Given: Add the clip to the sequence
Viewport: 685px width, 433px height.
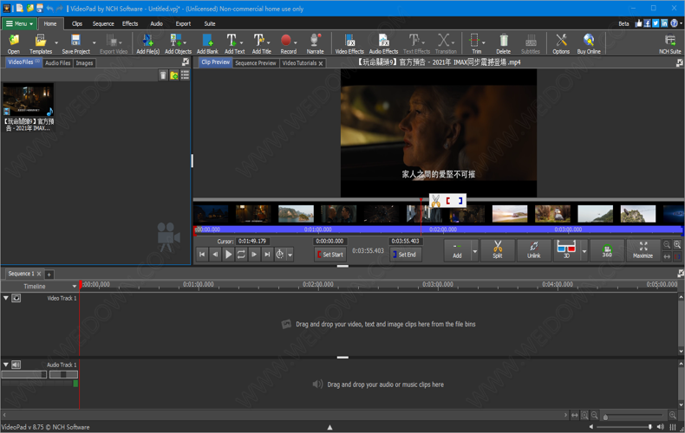Looking at the screenshot, I should [457, 250].
